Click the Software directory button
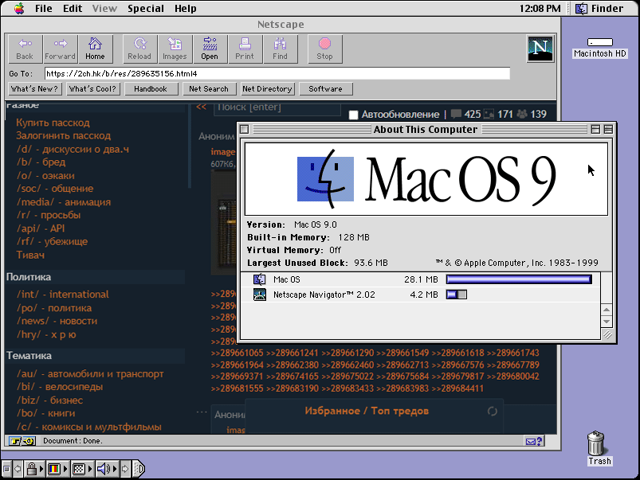 [325, 89]
